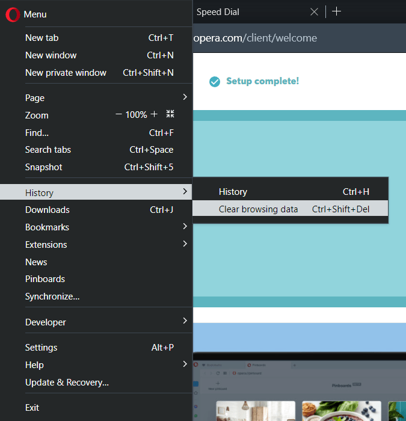Expand the Developer submenu arrow
406x421 pixels.
pyautogui.click(x=185, y=321)
